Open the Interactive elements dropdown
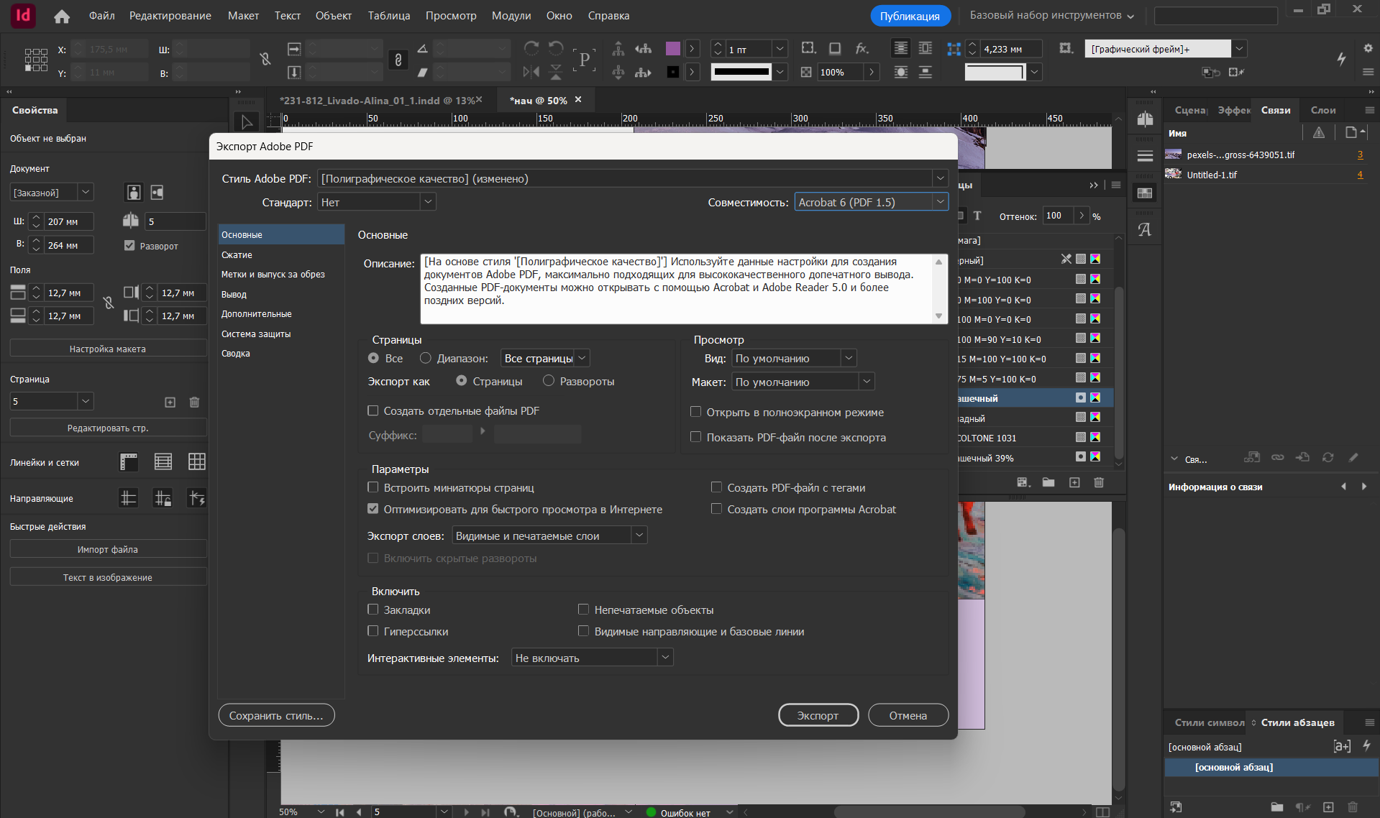Image resolution: width=1380 pixels, height=818 pixels. (x=593, y=658)
